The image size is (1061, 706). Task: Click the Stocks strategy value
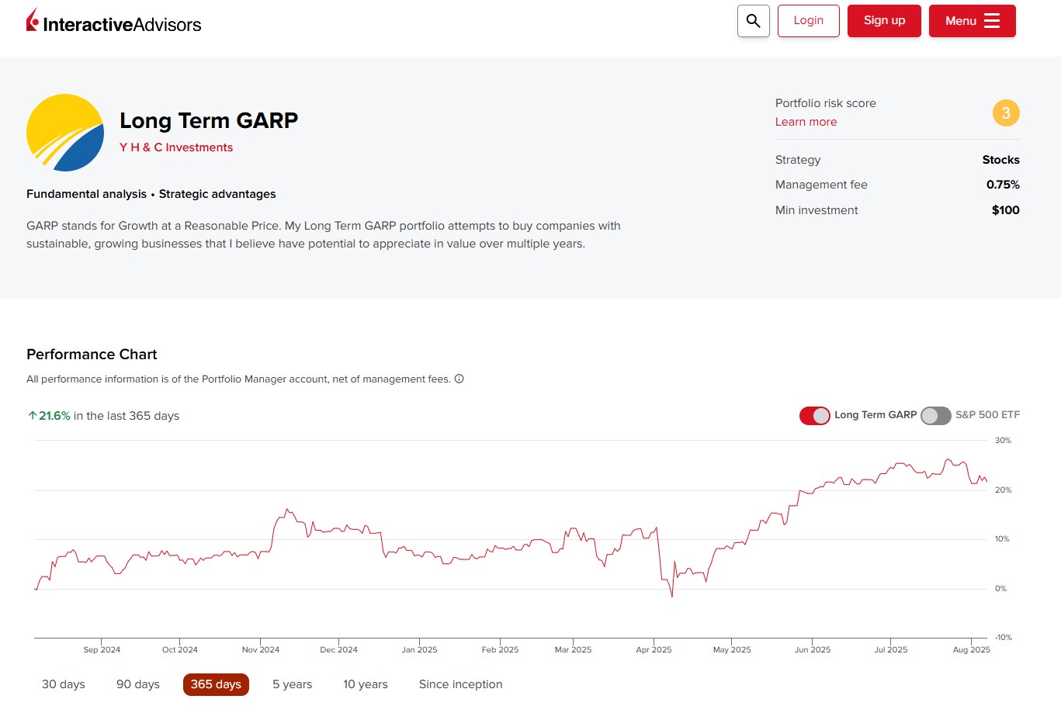click(1001, 160)
